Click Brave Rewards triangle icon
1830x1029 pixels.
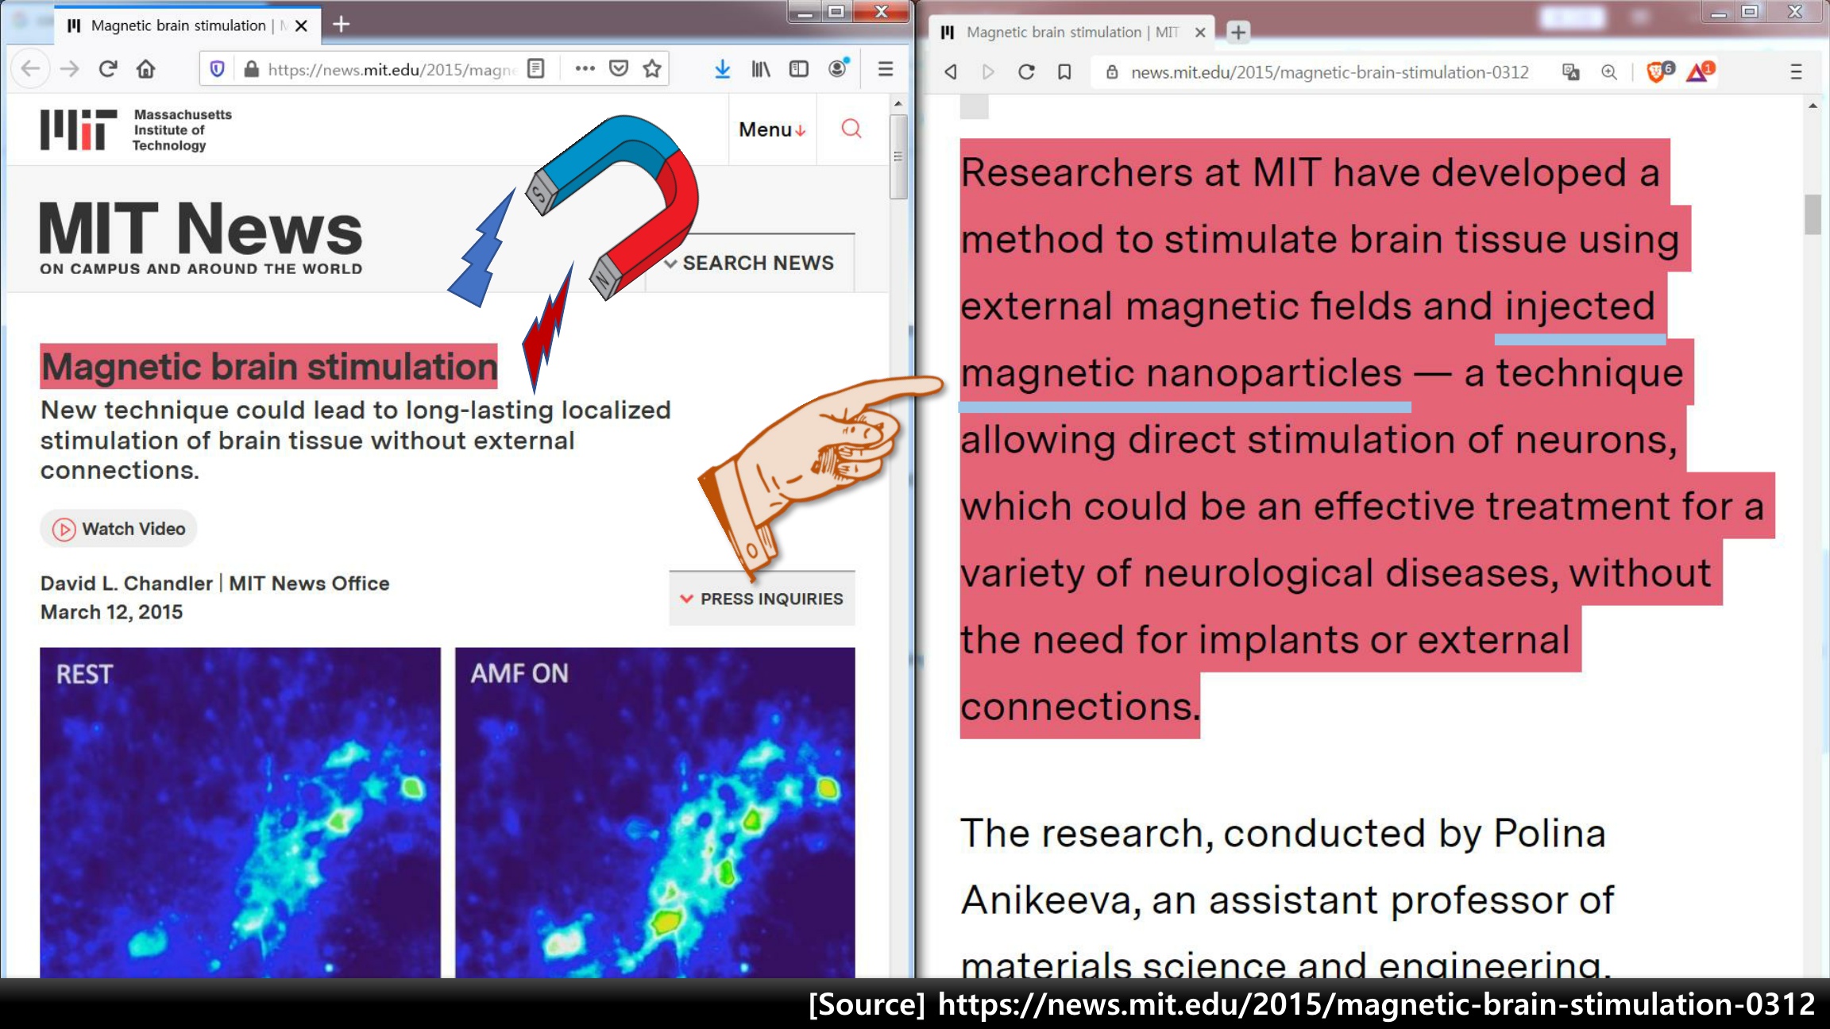1698,72
